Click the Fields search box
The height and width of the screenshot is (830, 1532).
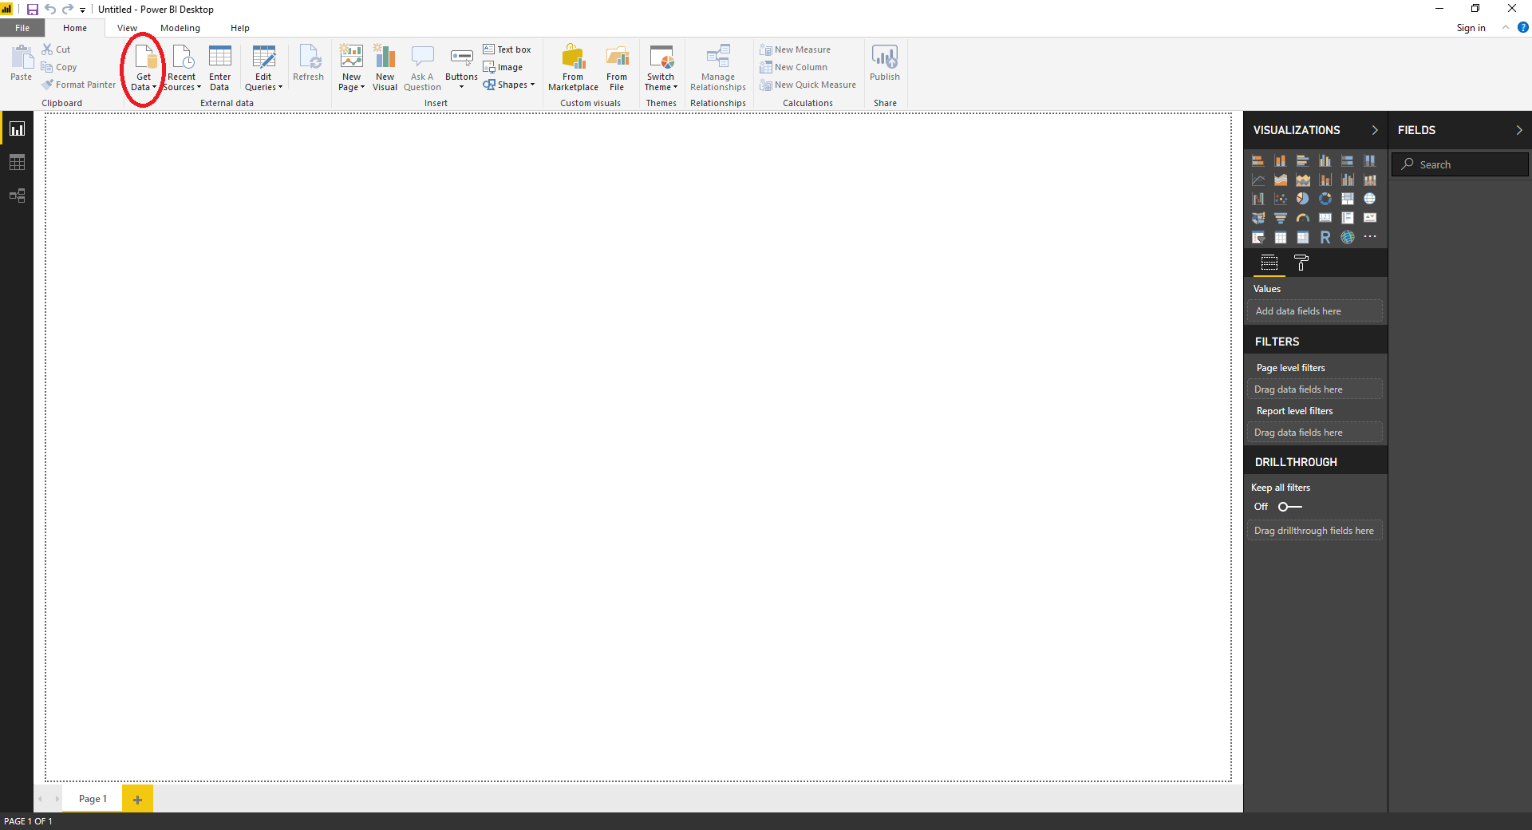click(1459, 164)
